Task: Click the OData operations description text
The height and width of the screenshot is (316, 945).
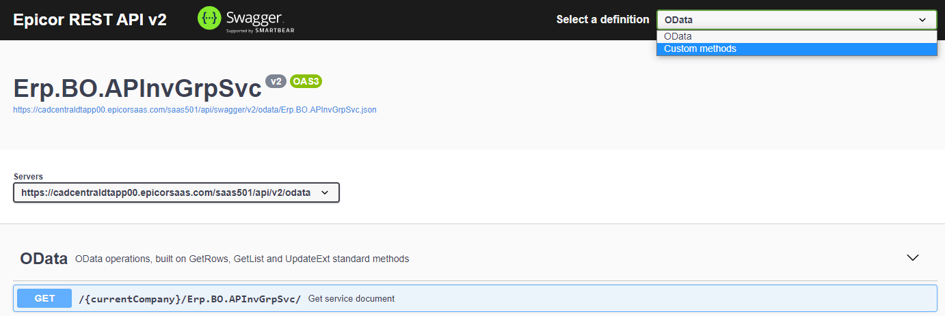Action: pyautogui.click(x=242, y=259)
